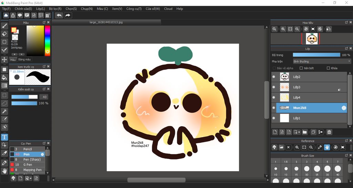Viewport: 353px width, 188px height.
Task: Click the foreground color swatch
Action: [14, 30]
